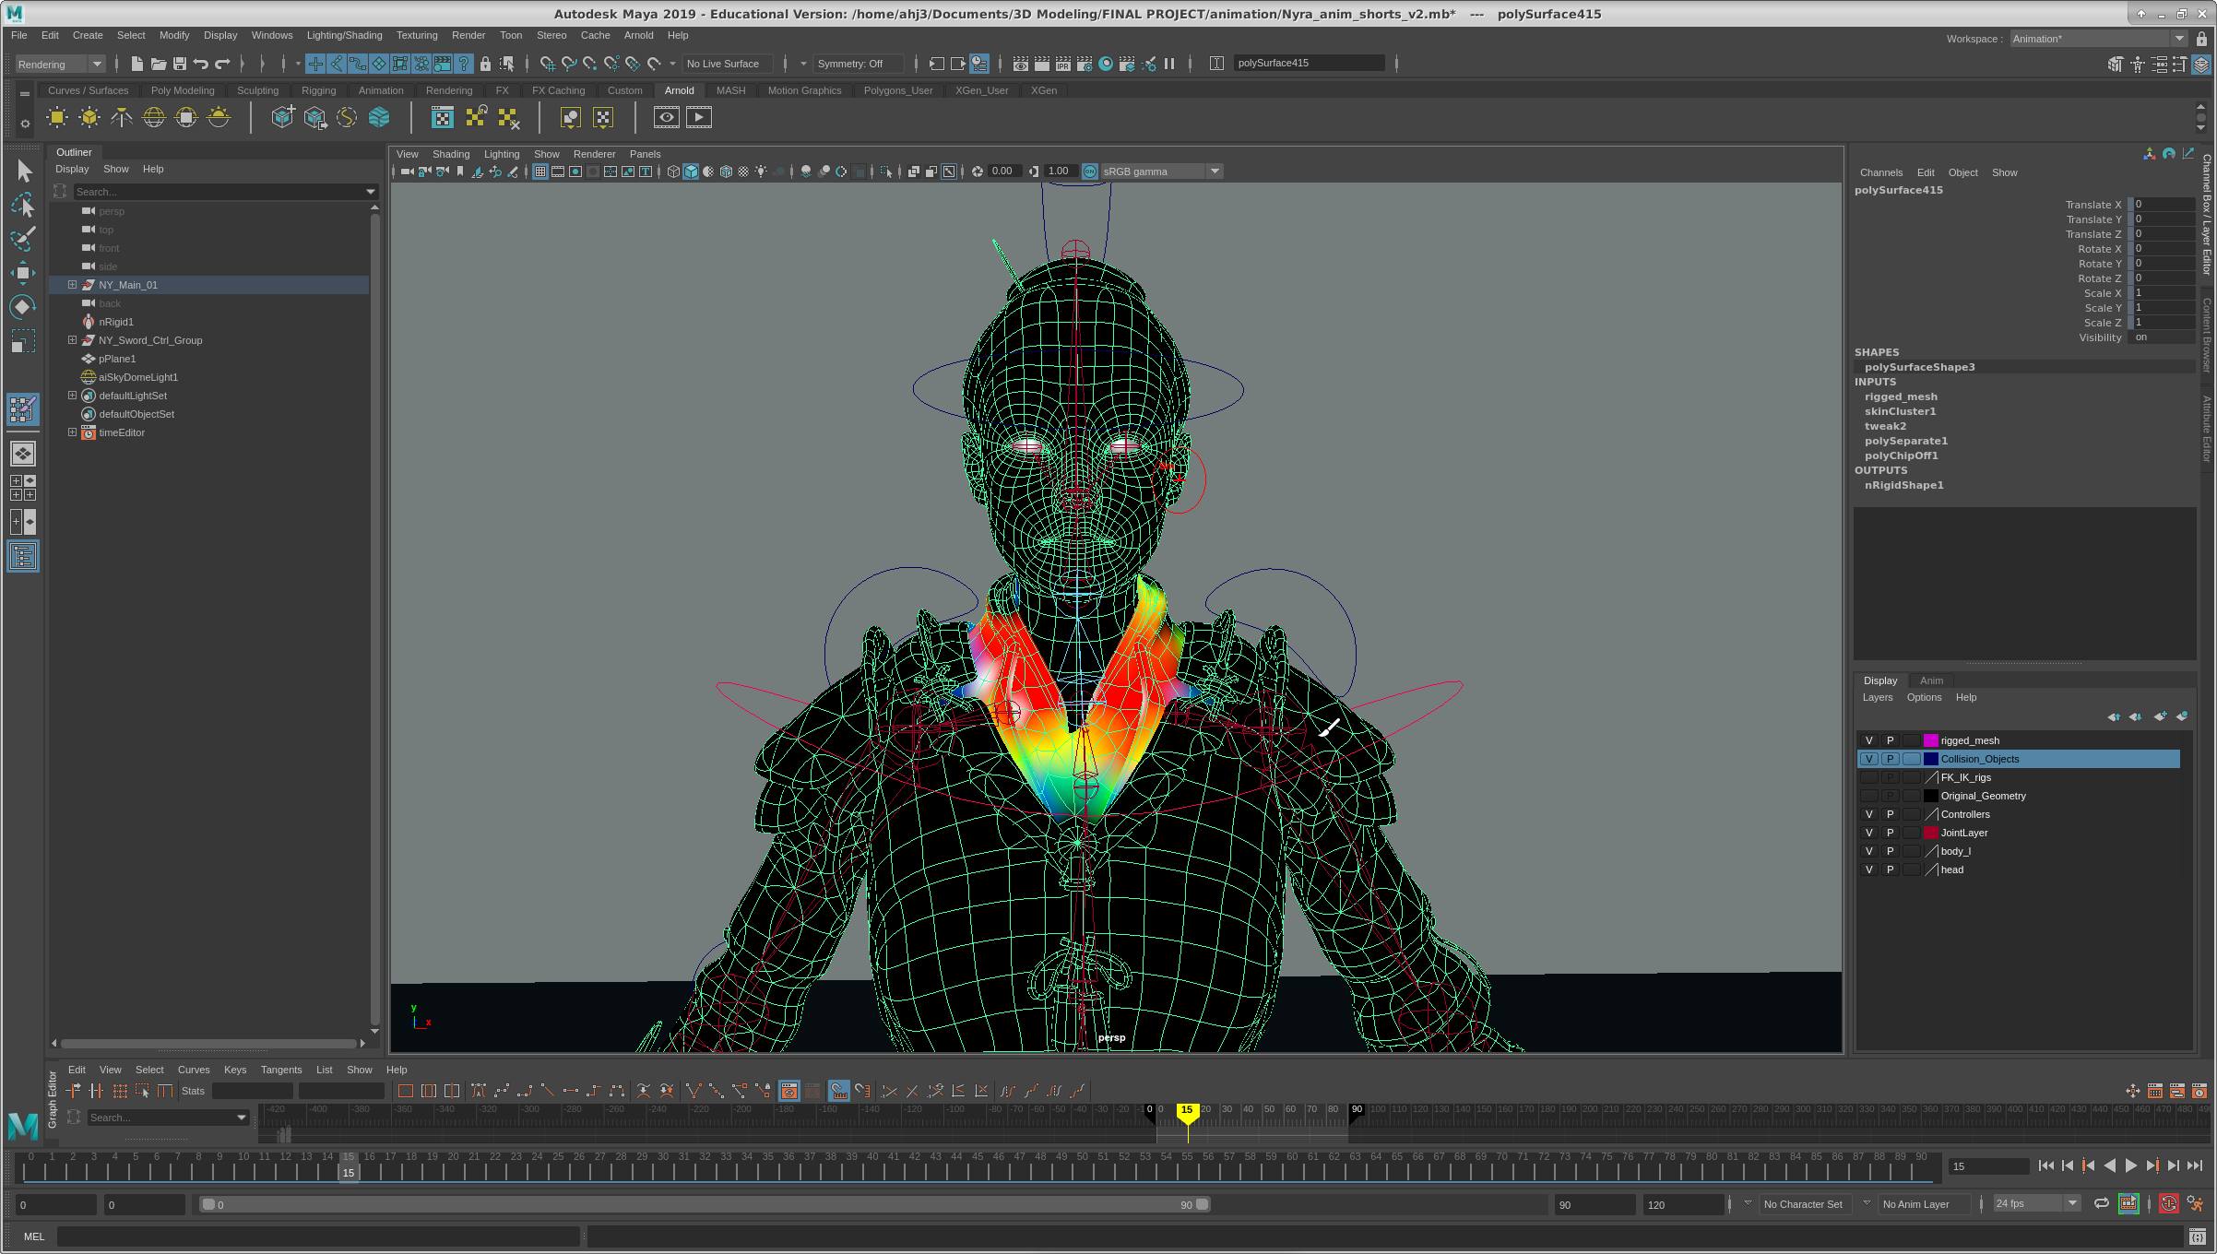Select the Paint Selection tool

[23, 239]
